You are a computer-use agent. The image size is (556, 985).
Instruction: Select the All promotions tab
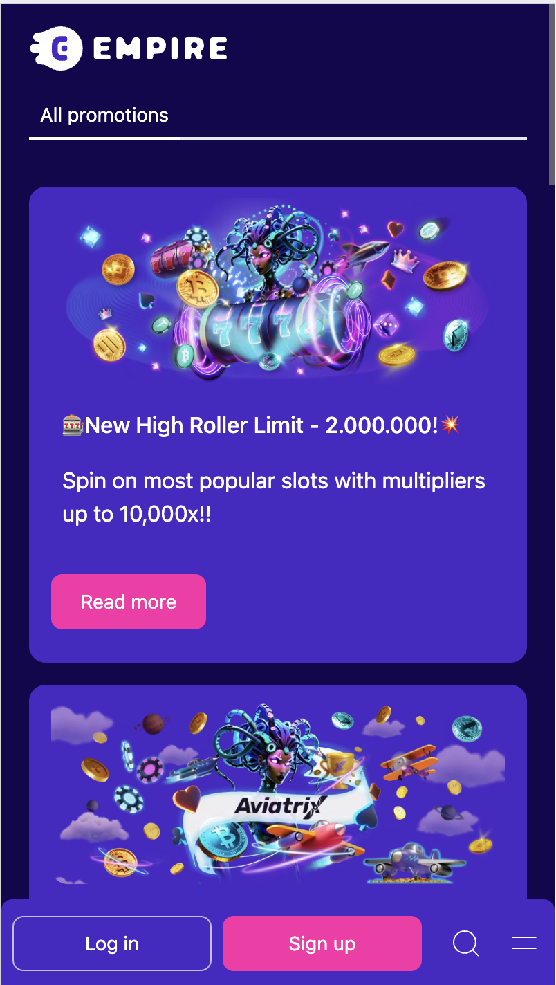tap(104, 115)
